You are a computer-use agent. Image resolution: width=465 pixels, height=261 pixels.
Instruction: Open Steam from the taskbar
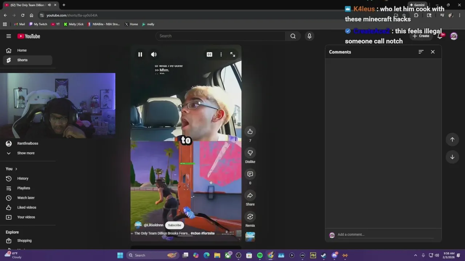click(x=324, y=255)
